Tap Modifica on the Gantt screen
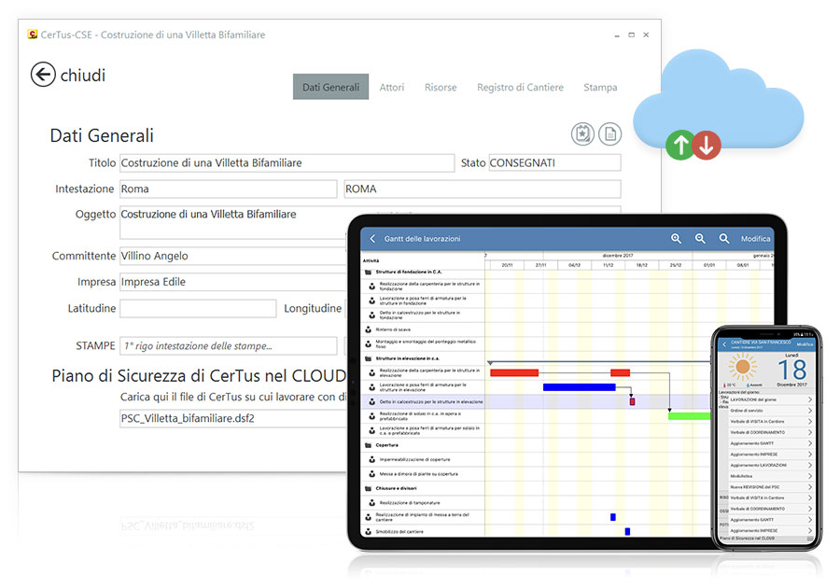This screenshot has width=840, height=588. click(756, 238)
